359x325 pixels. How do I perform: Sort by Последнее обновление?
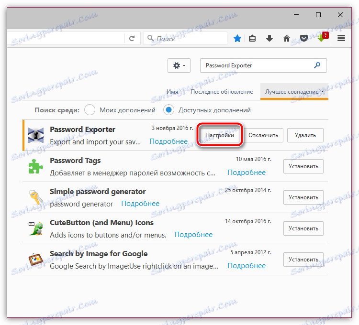coord(222,92)
